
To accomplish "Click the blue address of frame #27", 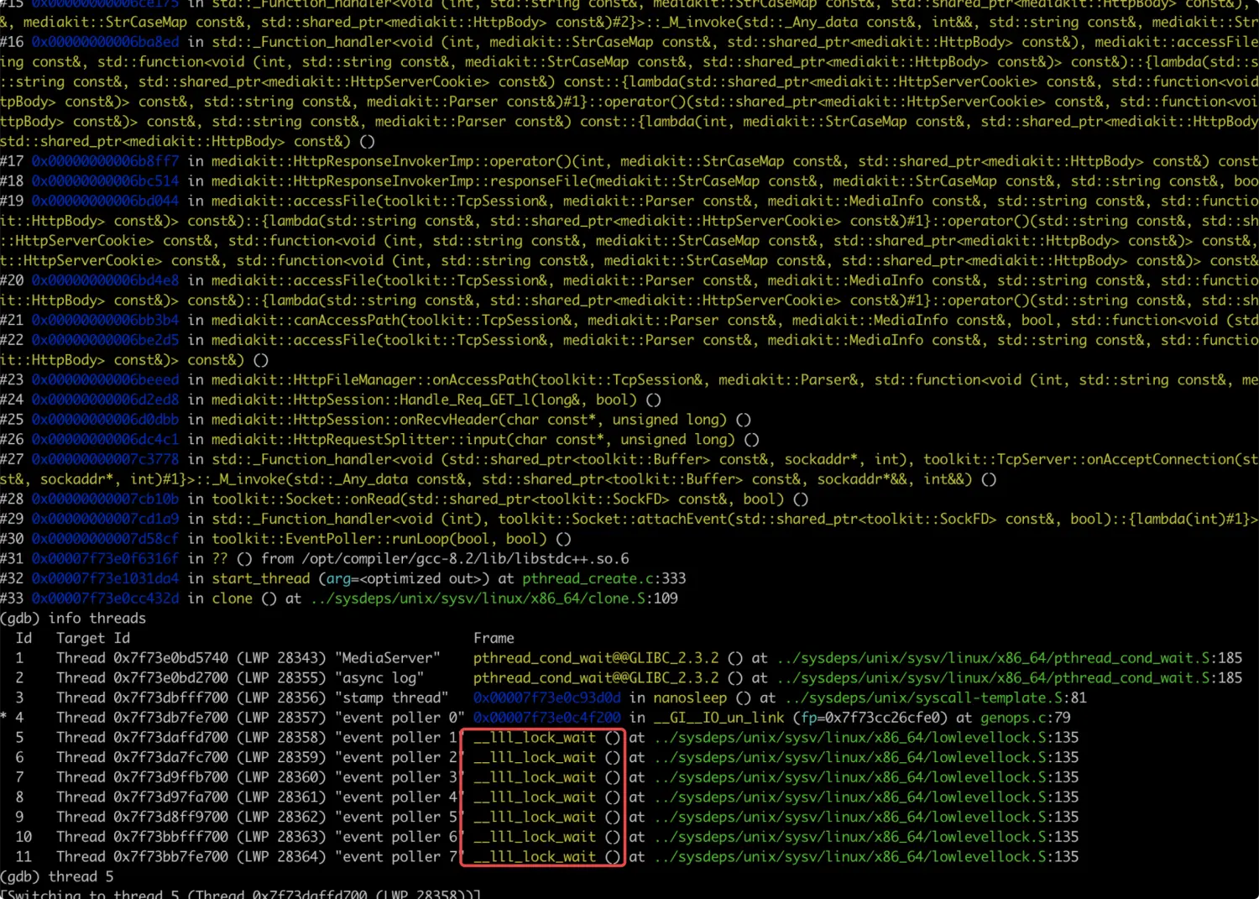I will click(x=105, y=459).
